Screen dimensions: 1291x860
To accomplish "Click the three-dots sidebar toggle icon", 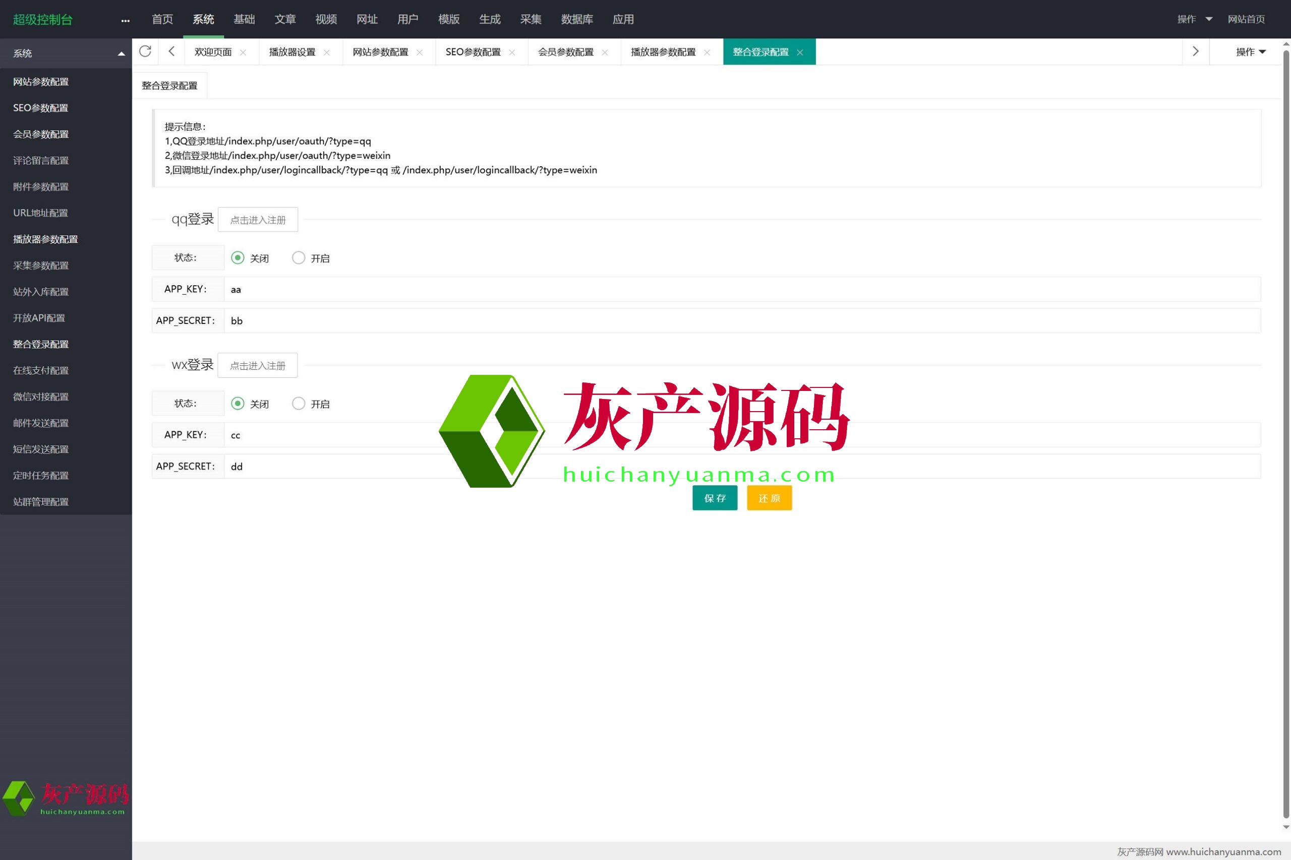I will (x=125, y=20).
